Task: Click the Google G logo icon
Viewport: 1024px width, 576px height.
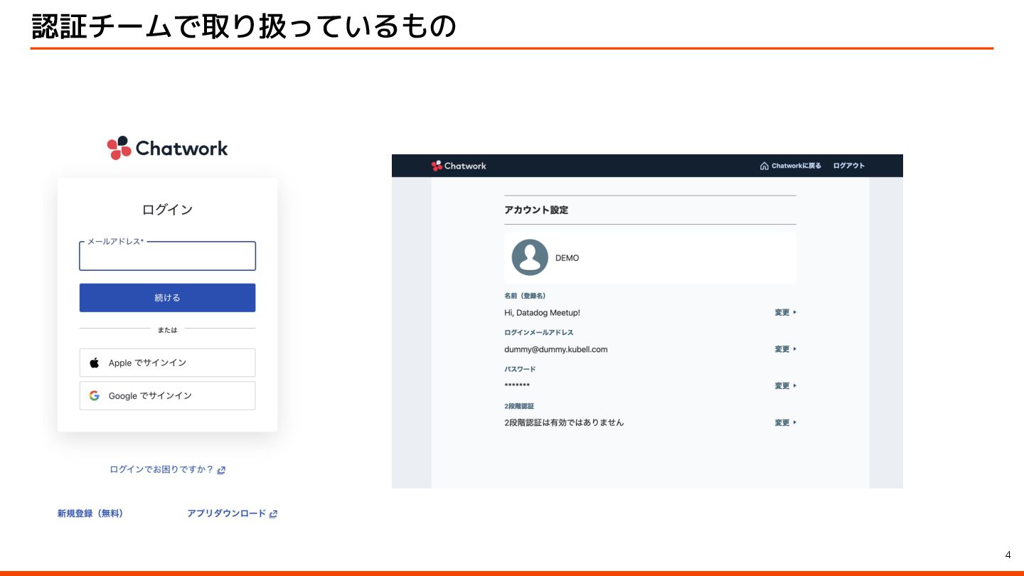Action: 95,395
